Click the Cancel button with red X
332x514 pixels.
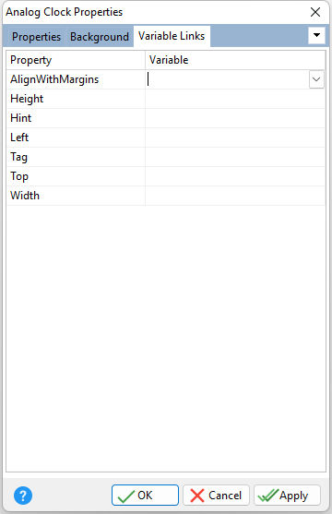pyautogui.click(x=216, y=496)
